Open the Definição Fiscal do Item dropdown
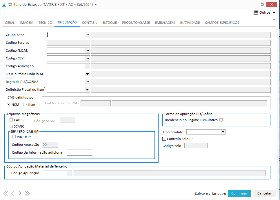 tap(87, 90)
